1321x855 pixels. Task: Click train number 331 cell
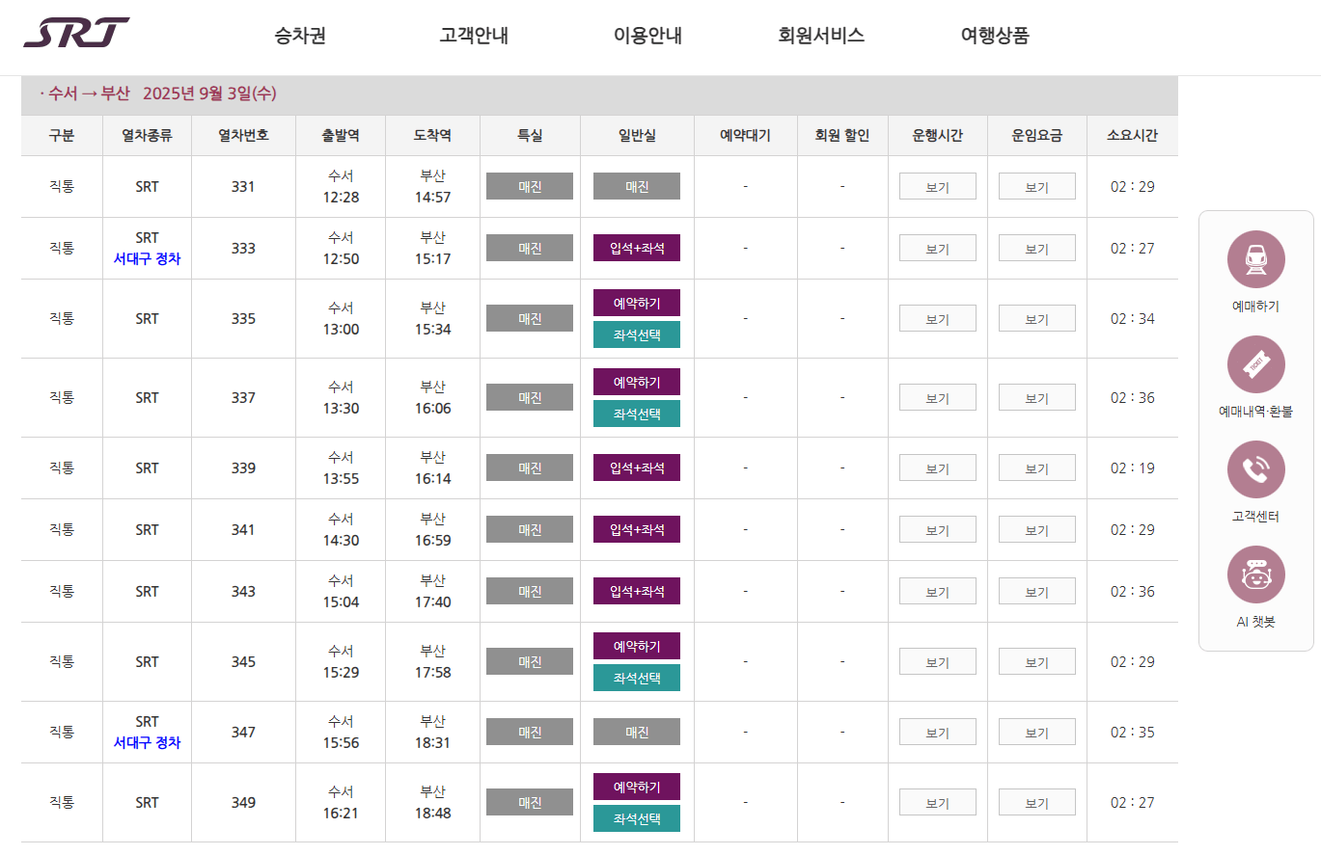tap(243, 187)
